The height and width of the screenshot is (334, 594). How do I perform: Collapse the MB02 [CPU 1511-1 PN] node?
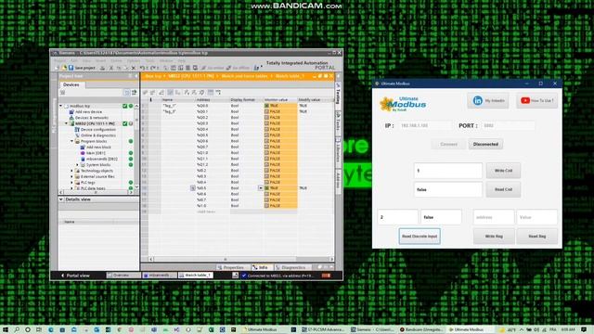[x=66, y=123]
